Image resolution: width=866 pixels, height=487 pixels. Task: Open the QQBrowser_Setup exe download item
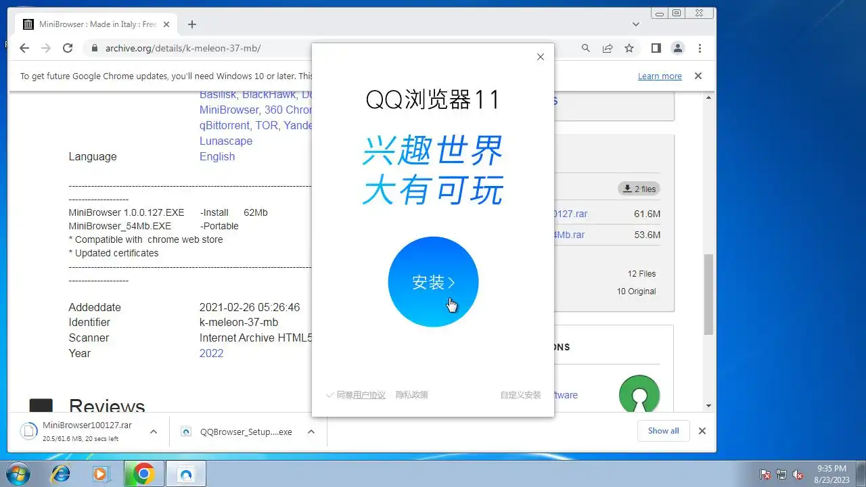click(236, 432)
